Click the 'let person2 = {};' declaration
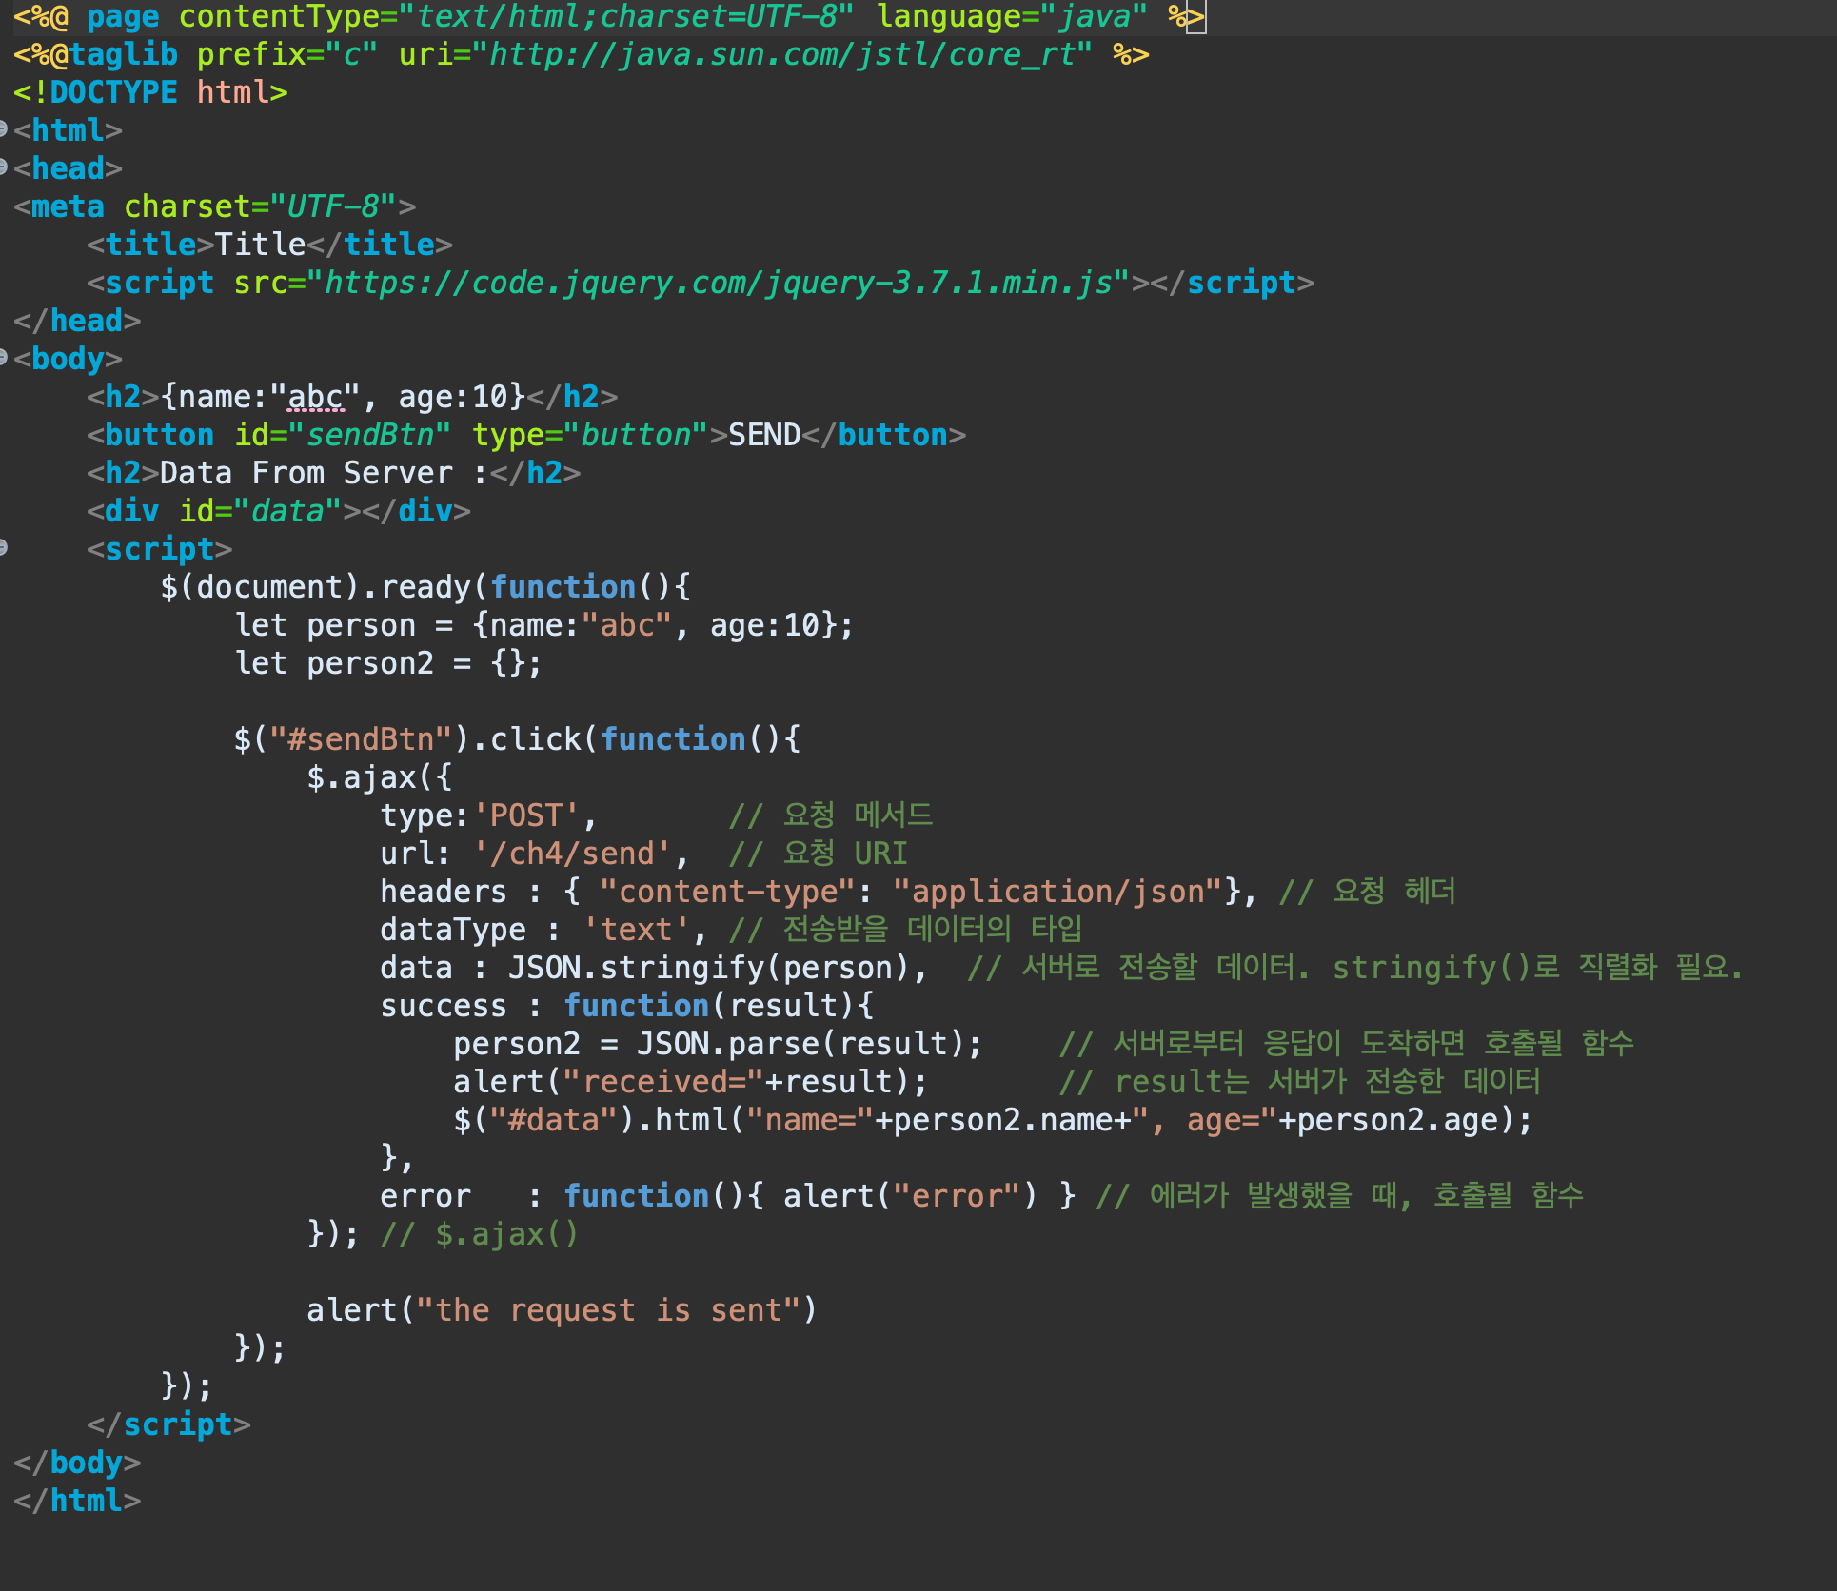Image resolution: width=1837 pixels, height=1591 pixels. [x=388, y=663]
